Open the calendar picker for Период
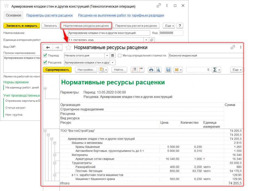 click(113, 55)
